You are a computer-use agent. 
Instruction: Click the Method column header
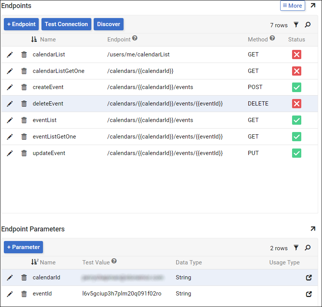tap(258, 39)
